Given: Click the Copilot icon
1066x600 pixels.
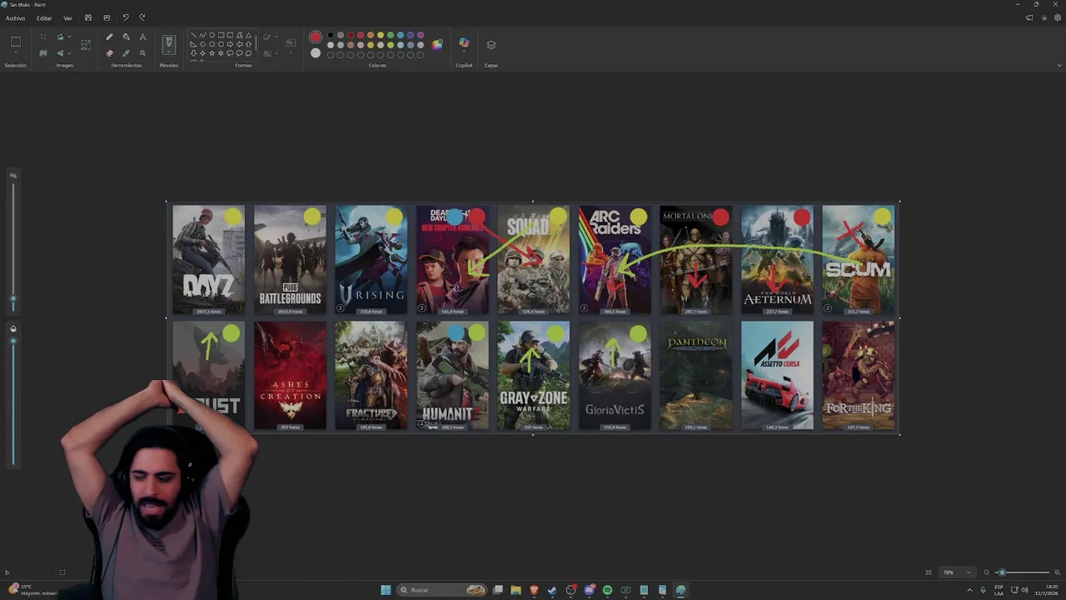Looking at the screenshot, I should click(x=464, y=43).
